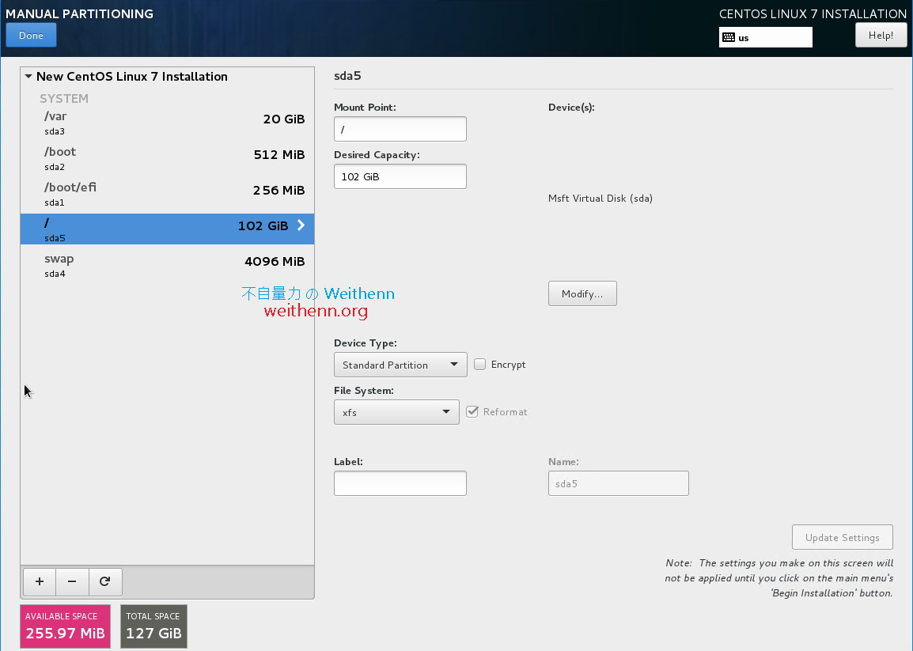The height and width of the screenshot is (651, 913).
Task: Select Msft Virtual Disk (sda) device entry
Action: 600,198
